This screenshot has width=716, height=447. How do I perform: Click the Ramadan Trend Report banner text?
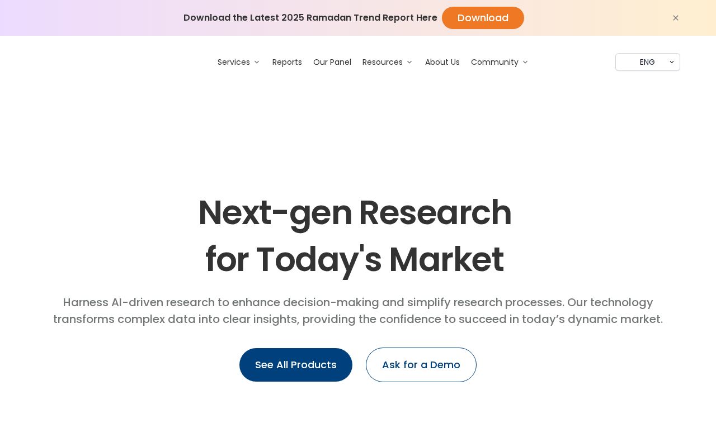pos(310,18)
